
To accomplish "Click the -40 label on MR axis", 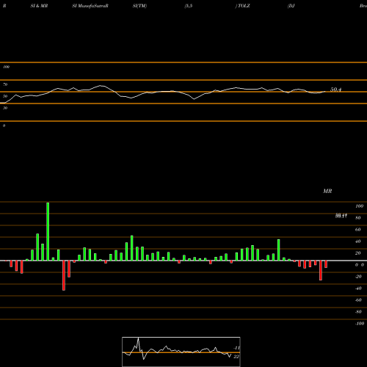I will click(358, 288).
